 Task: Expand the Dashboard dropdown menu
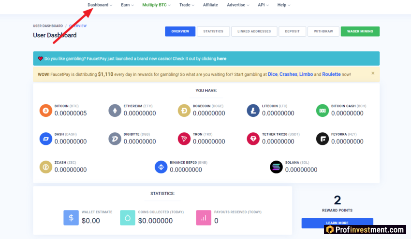[100, 5]
